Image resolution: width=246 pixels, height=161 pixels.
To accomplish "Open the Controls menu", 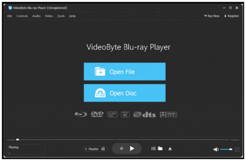I will click(22, 16).
